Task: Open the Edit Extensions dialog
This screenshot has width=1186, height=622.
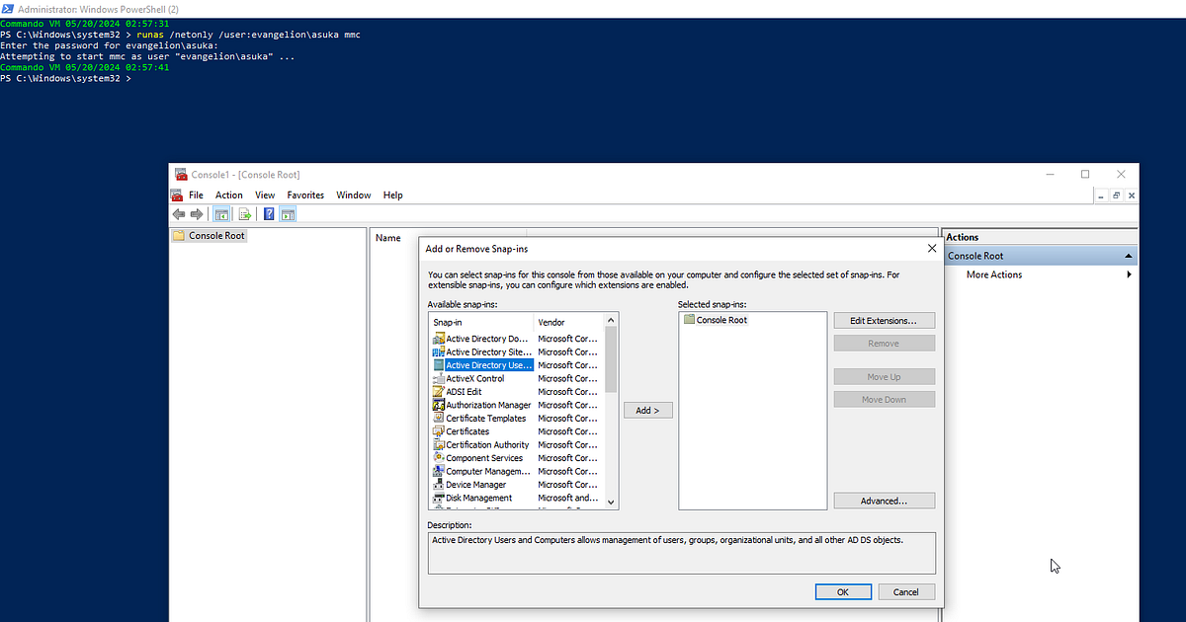Action: coord(884,320)
